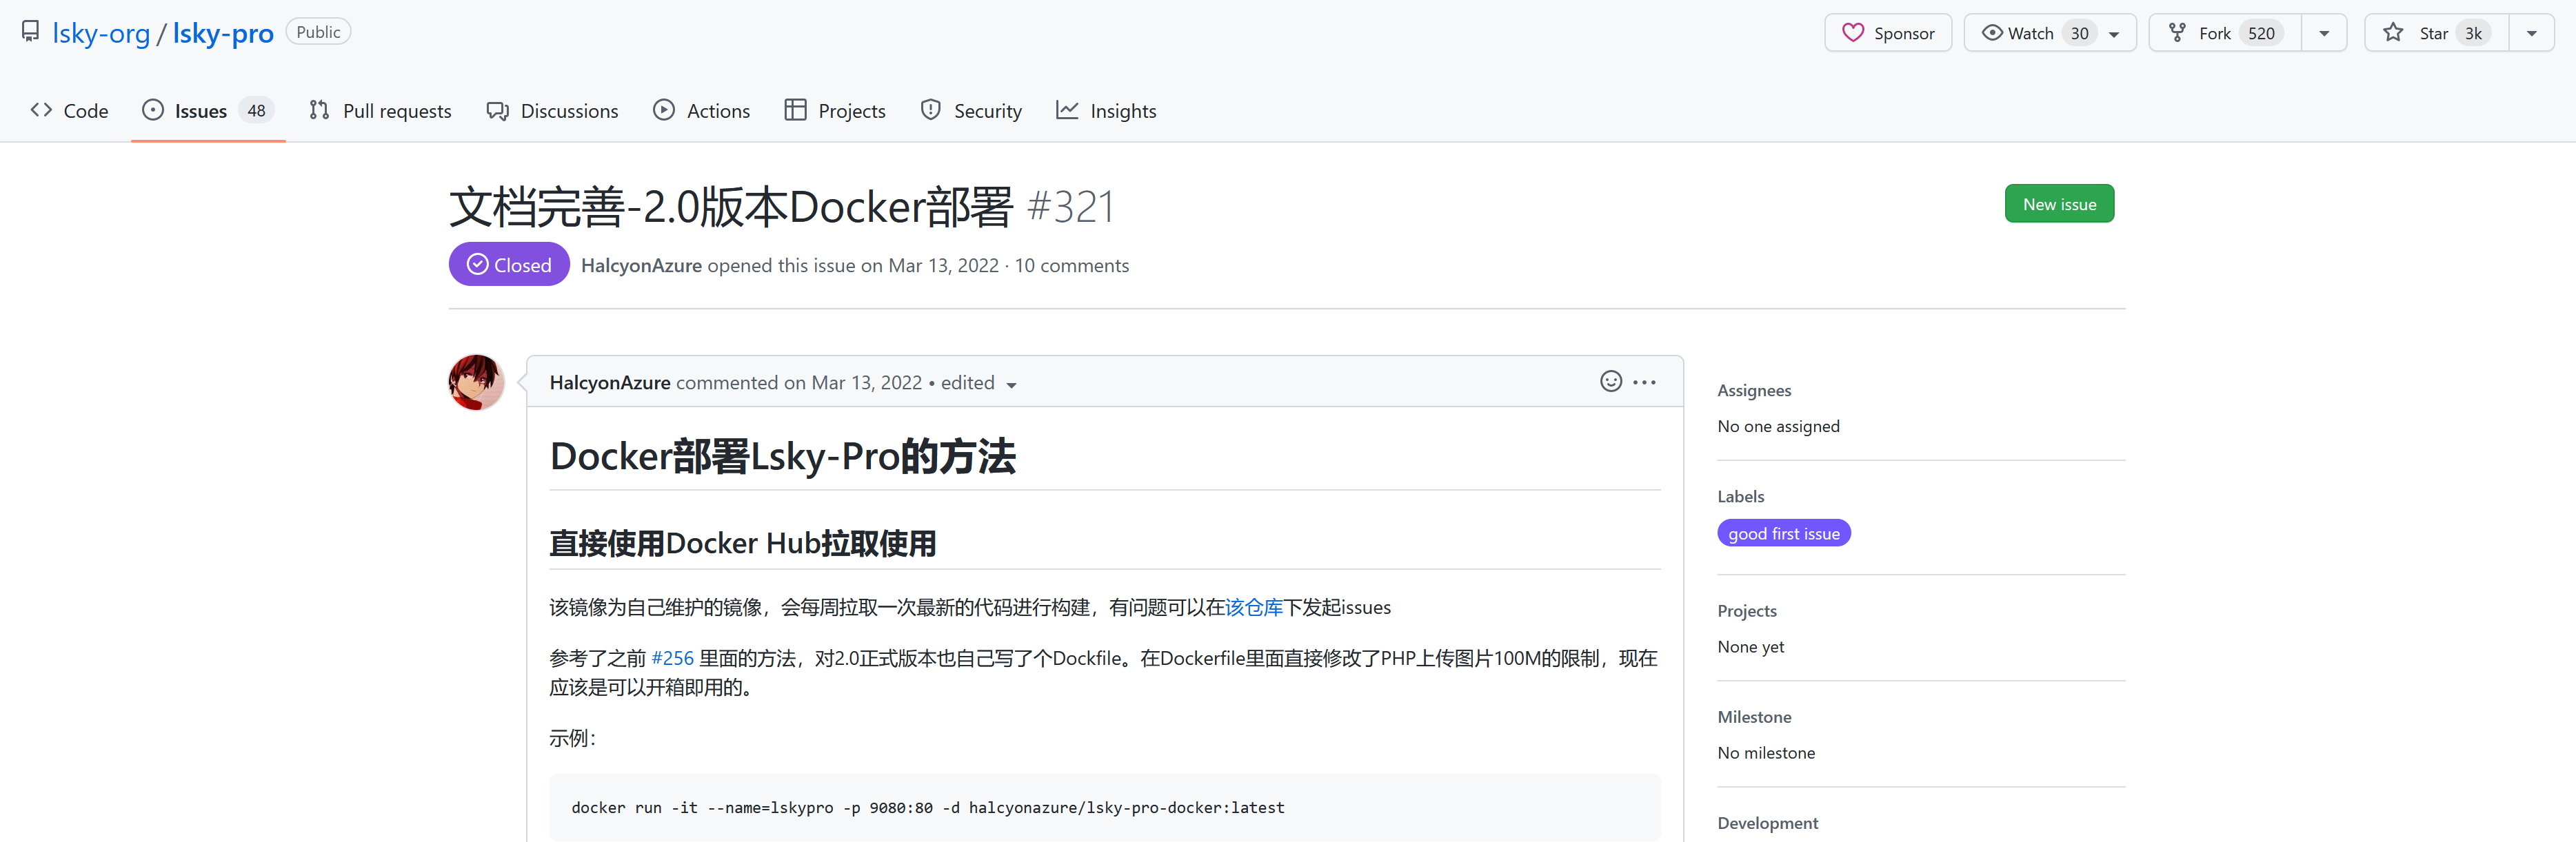Viewport: 2576px width, 842px height.
Task: Click the 'No one assigned' text
Action: pyautogui.click(x=1778, y=427)
